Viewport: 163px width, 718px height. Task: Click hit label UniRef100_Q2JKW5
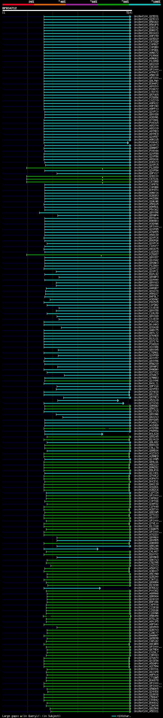pos(146,459)
